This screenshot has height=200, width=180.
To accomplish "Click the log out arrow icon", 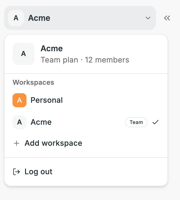I will click(x=16, y=172).
